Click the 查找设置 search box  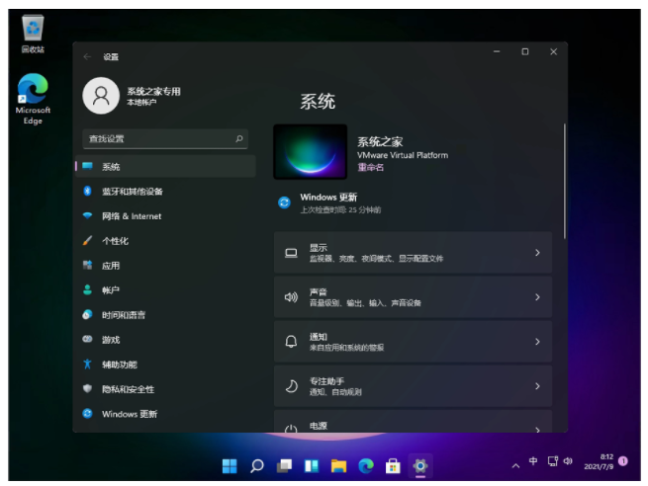pos(165,139)
